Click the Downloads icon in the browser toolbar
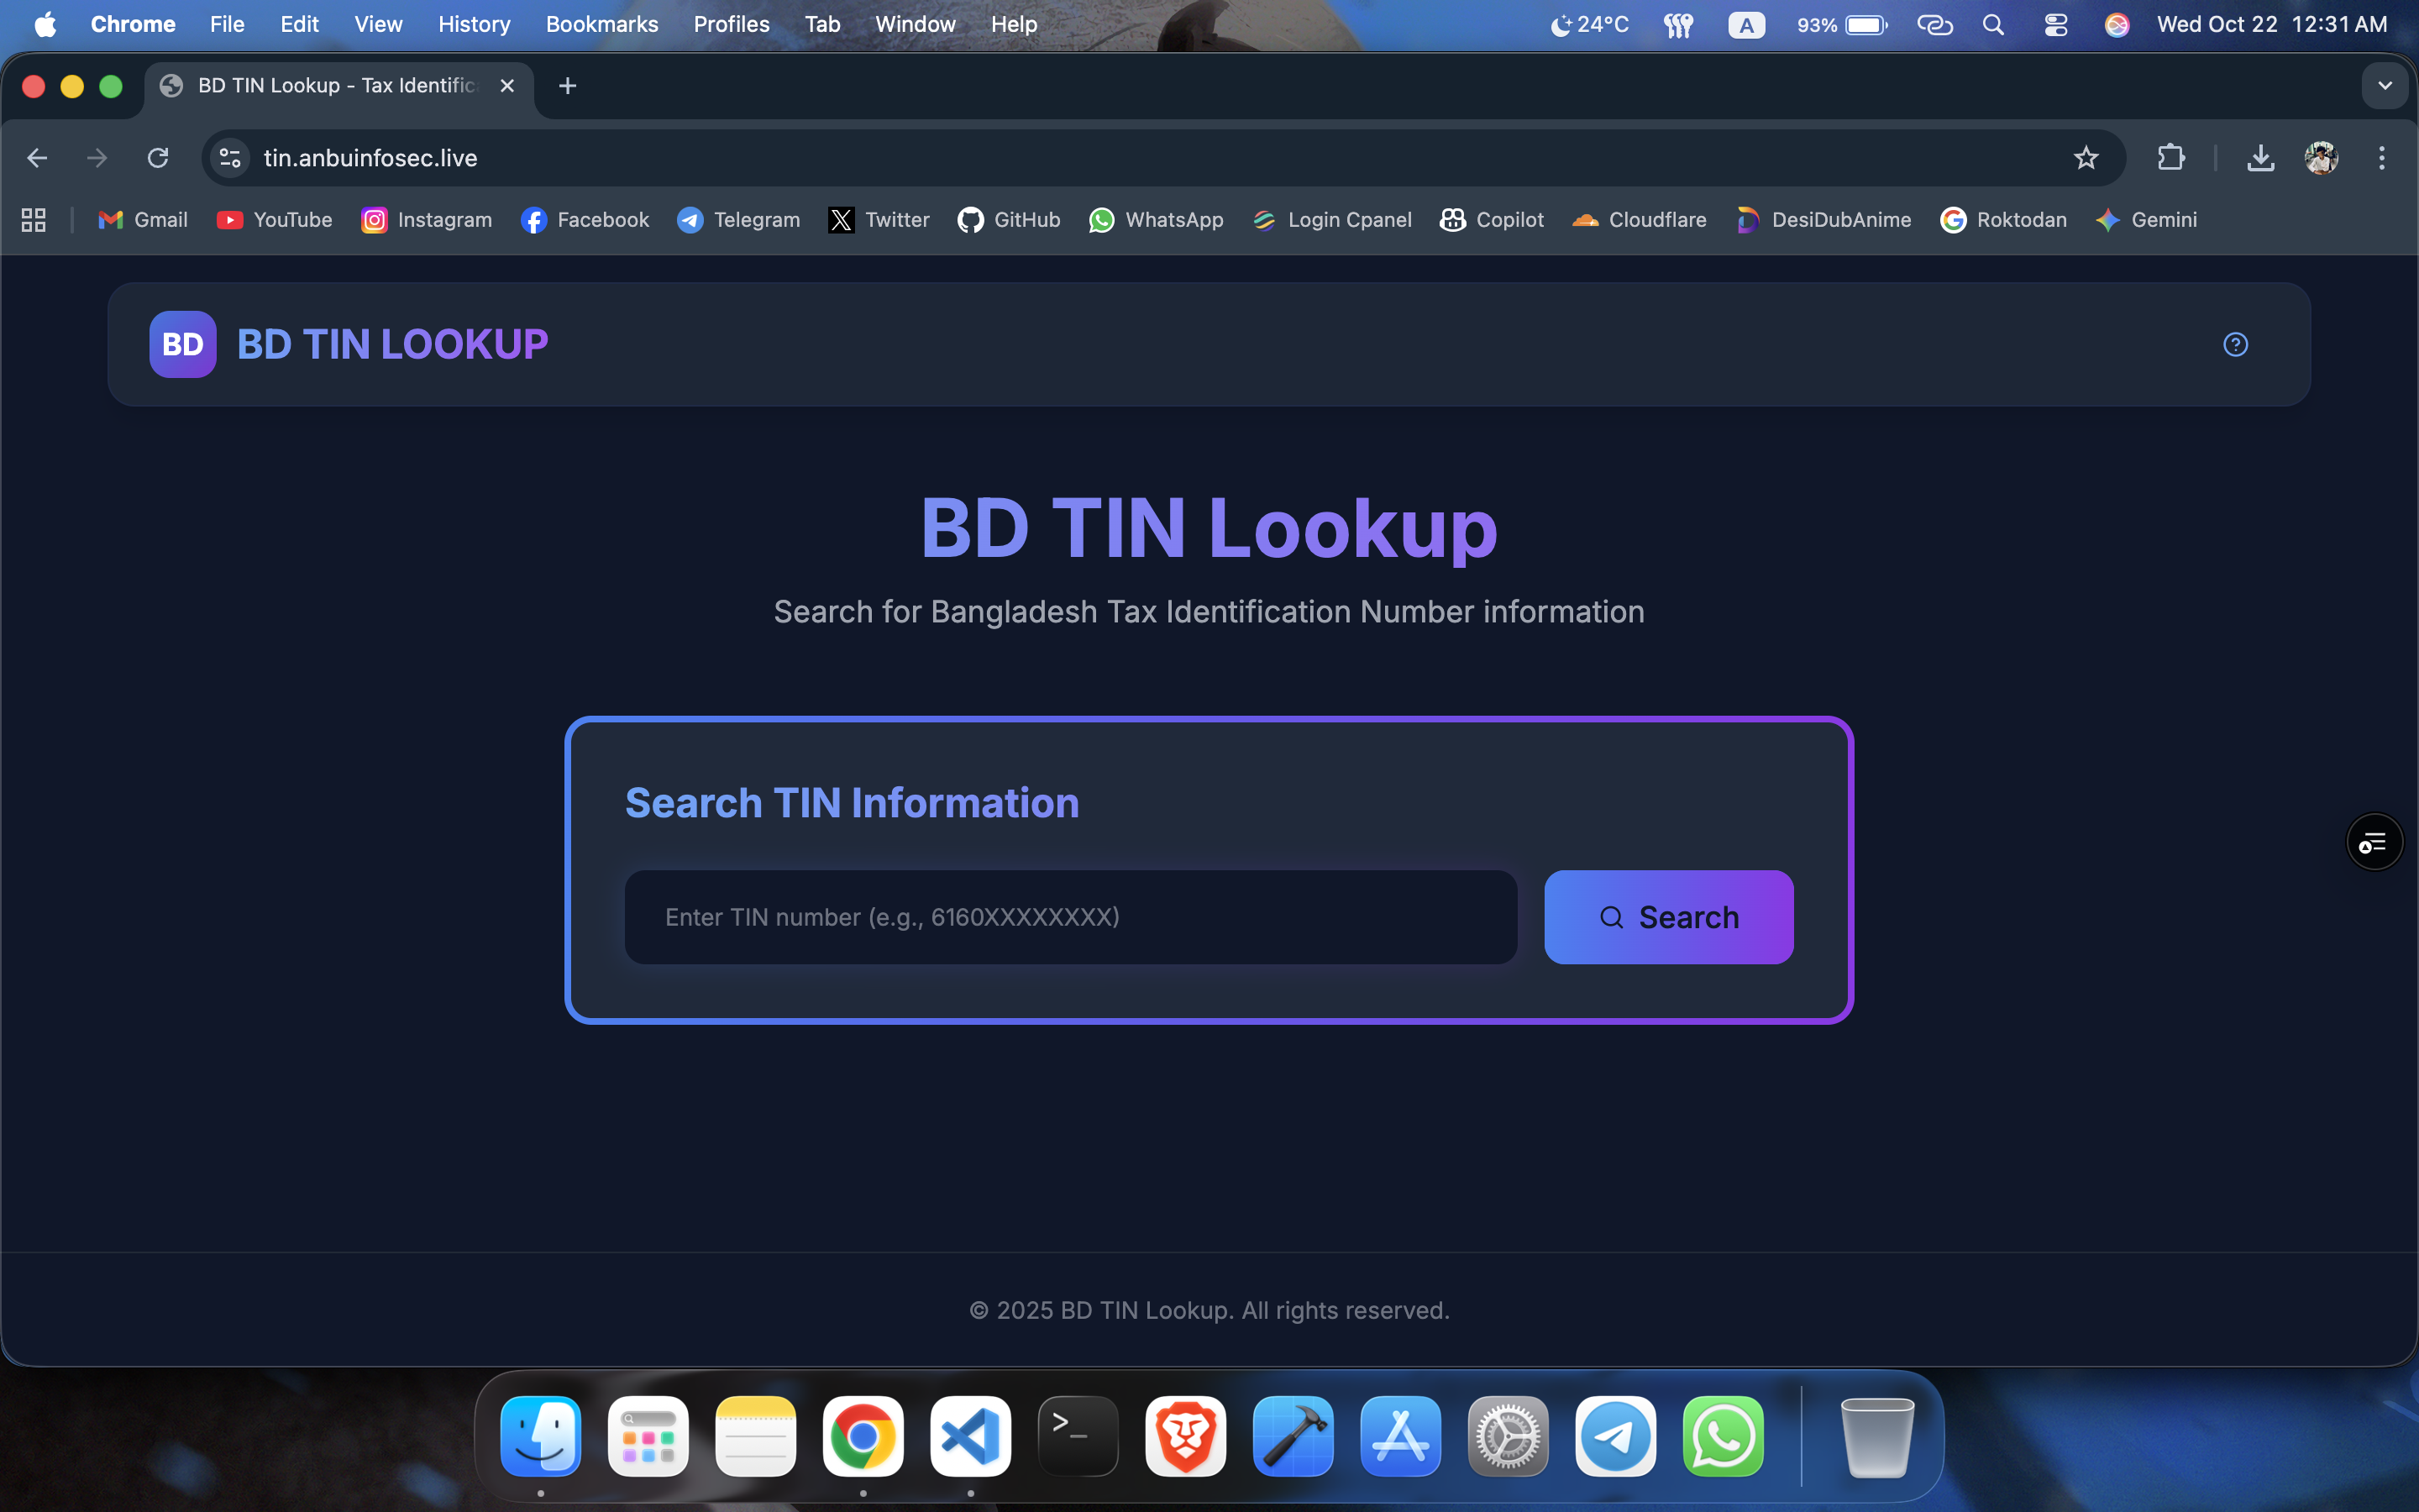This screenshot has height=1512, width=2419. coord(2260,157)
